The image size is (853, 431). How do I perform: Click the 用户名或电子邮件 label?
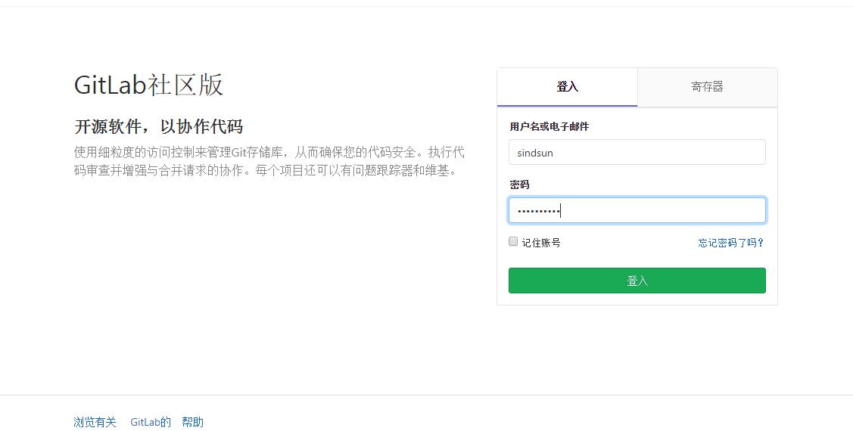pos(549,126)
